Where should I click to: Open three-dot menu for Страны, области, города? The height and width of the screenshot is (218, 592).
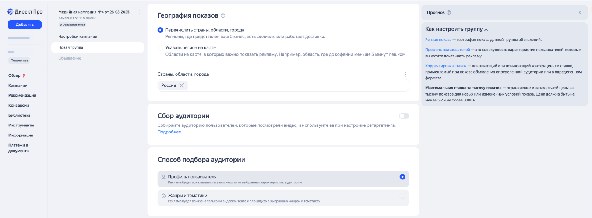[406, 74]
